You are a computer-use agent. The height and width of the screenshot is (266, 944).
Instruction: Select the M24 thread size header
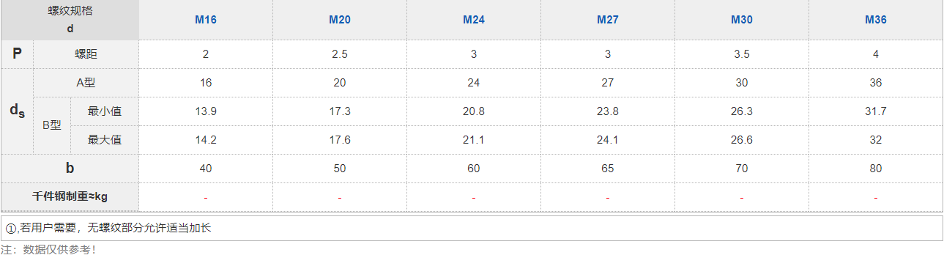[473, 20]
